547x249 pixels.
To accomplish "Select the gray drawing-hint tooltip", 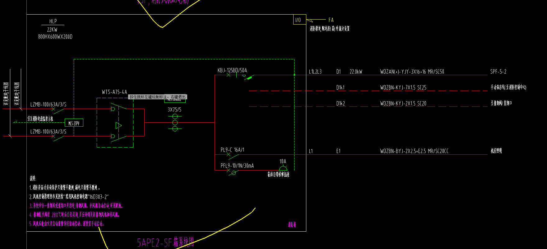I will 158,97.
